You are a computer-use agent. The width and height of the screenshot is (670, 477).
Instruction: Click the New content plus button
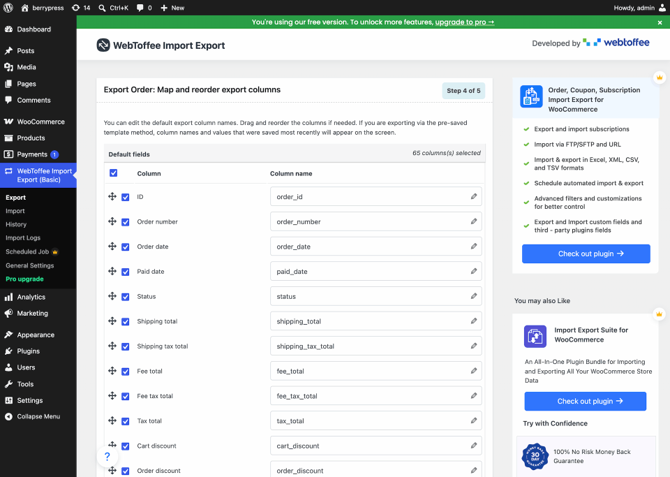pyautogui.click(x=172, y=8)
